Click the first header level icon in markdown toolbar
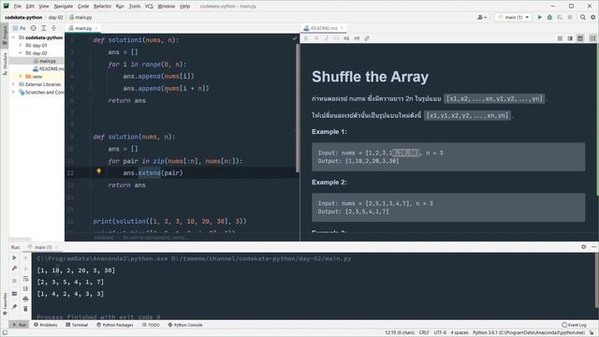Image resolution: width=599 pixels, height=337 pixels. coord(346,38)
